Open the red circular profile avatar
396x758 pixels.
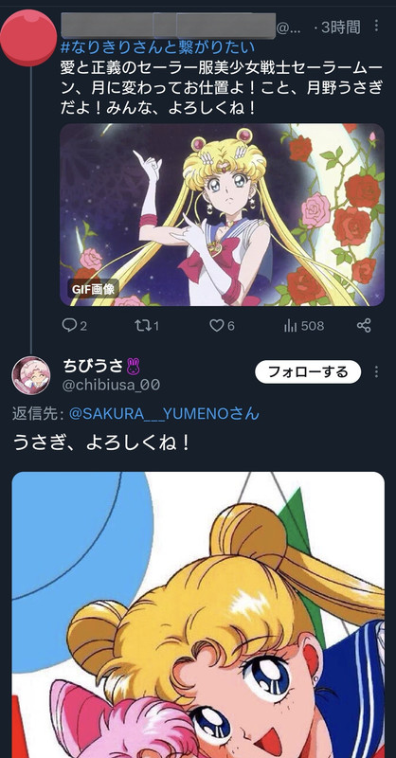click(x=28, y=38)
